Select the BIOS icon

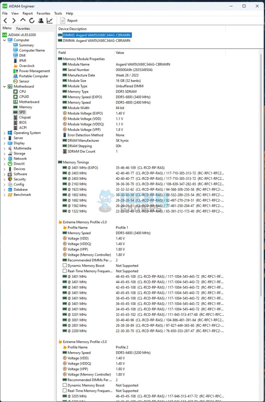pos(15,122)
